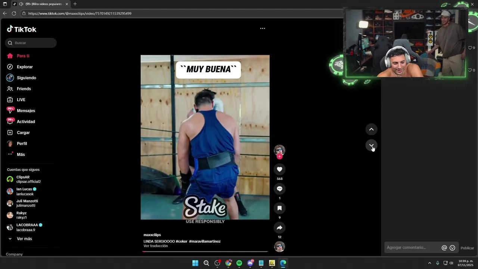Open the Windows Start menu

[x=195, y=263]
